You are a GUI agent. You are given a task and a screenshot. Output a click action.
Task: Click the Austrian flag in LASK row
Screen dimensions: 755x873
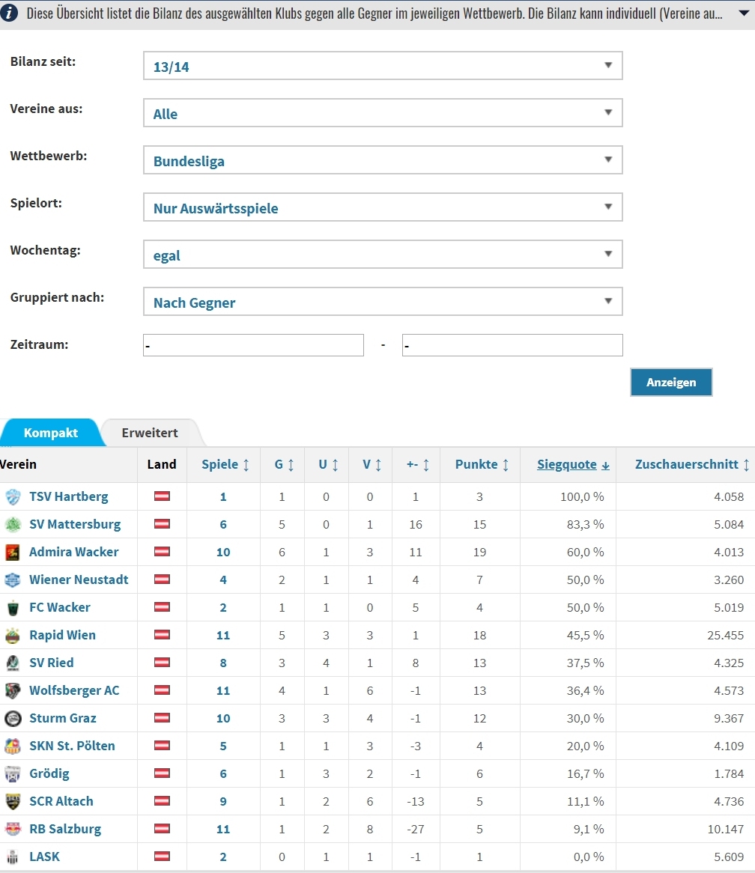click(162, 857)
